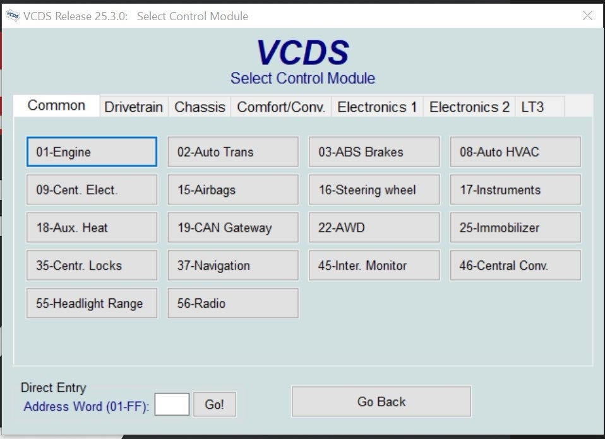Switch to the Drivetrain tab
This screenshot has width=605, height=439.
[133, 107]
